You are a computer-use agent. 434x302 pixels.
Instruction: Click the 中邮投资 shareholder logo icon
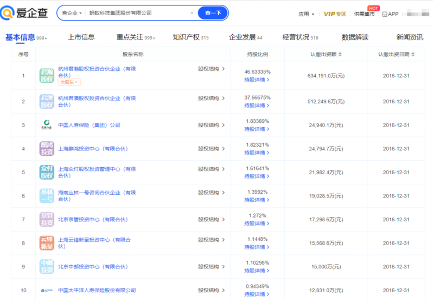47,267
